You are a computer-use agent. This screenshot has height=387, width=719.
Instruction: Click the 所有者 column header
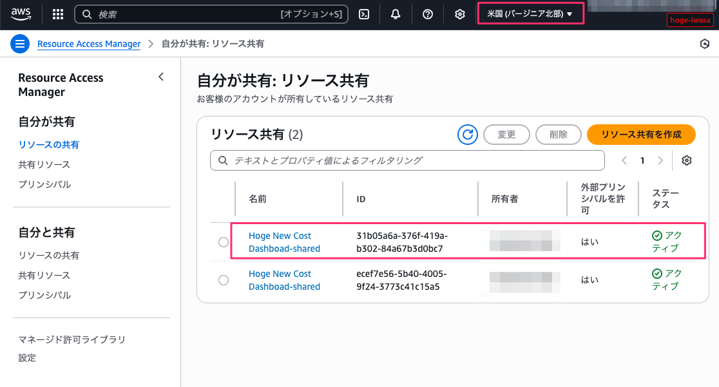pos(505,199)
